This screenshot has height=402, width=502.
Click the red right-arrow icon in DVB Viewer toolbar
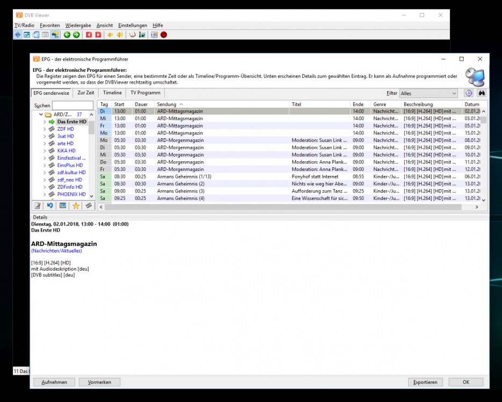click(98, 35)
